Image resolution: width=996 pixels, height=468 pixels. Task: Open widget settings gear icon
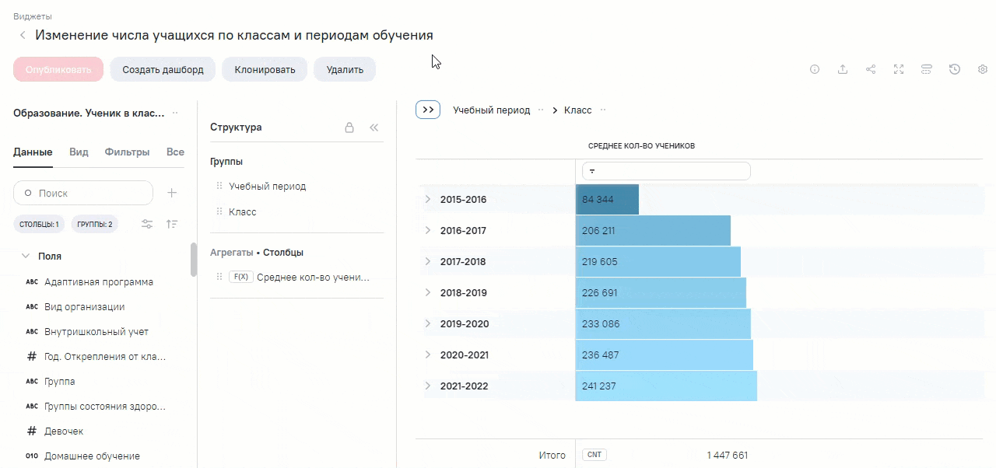point(983,69)
